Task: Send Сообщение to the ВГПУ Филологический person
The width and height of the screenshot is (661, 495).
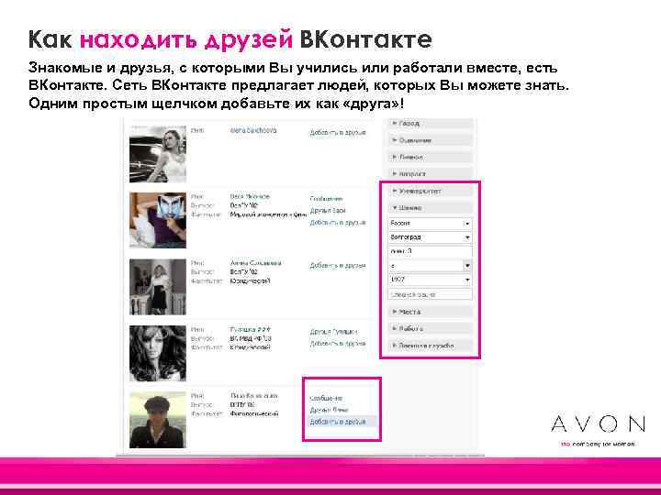Action: pyautogui.click(x=326, y=398)
